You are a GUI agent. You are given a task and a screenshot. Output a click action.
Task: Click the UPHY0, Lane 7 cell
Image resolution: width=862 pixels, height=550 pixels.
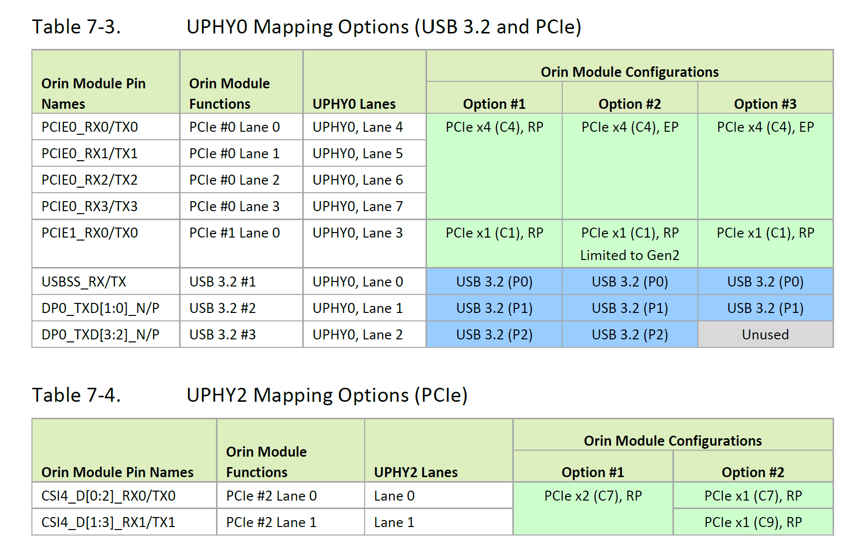[x=365, y=206]
